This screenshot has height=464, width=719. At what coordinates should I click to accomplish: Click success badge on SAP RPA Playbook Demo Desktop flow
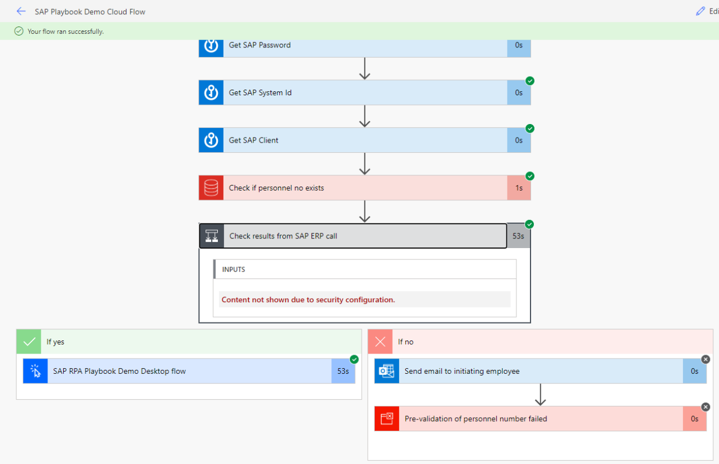click(x=354, y=359)
